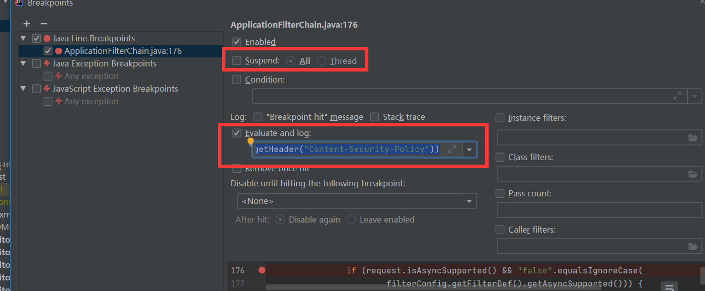Select ApplicationFilterChain.java:176 breakpoint entry

(x=123, y=51)
